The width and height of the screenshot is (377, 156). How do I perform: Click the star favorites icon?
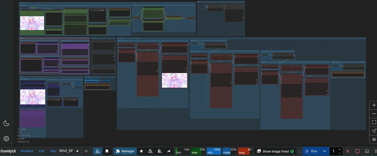141,151
